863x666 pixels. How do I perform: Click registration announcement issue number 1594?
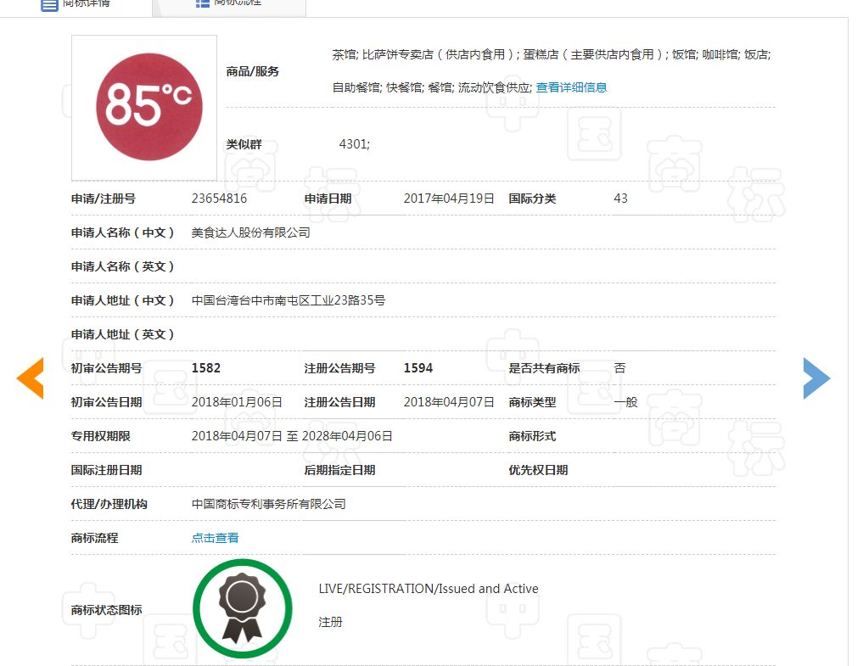(418, 368)
